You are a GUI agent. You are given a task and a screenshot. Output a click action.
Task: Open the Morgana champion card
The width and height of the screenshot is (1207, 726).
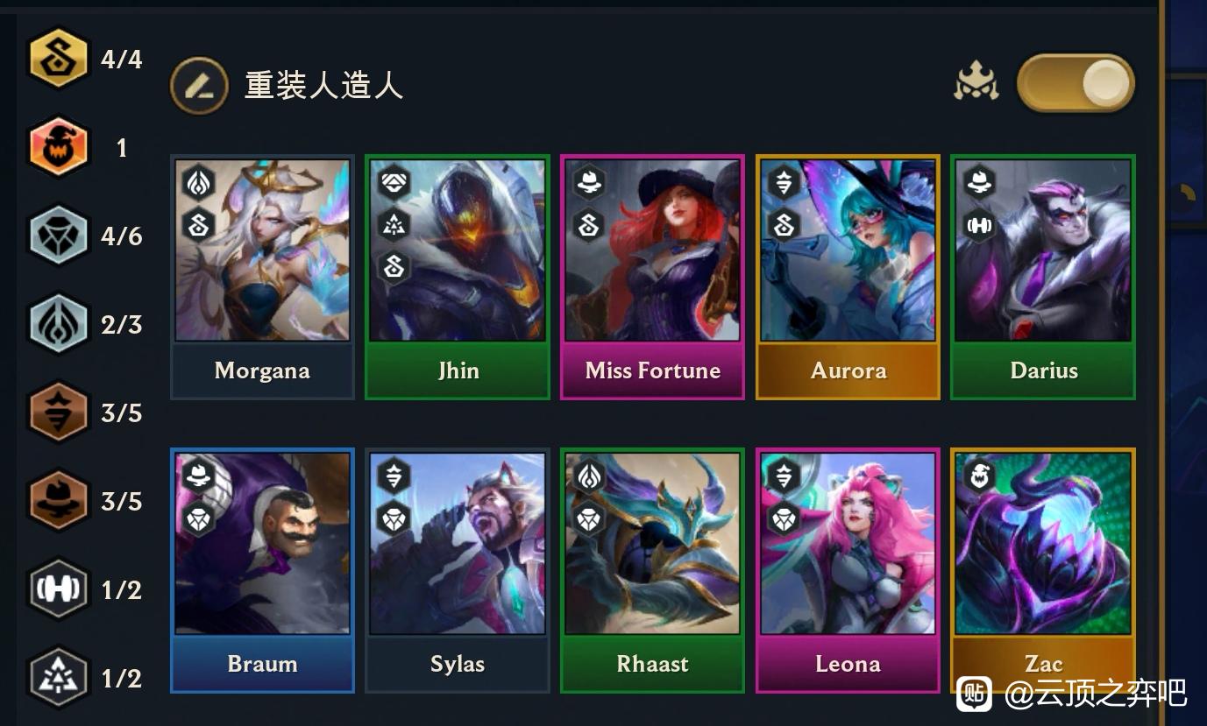tap(262, 277)
